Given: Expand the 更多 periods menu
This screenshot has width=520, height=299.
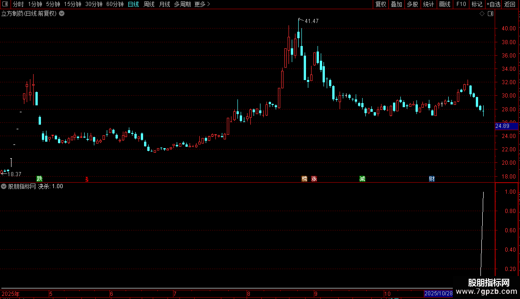Looking at the screenshot, I should (202, 4).
